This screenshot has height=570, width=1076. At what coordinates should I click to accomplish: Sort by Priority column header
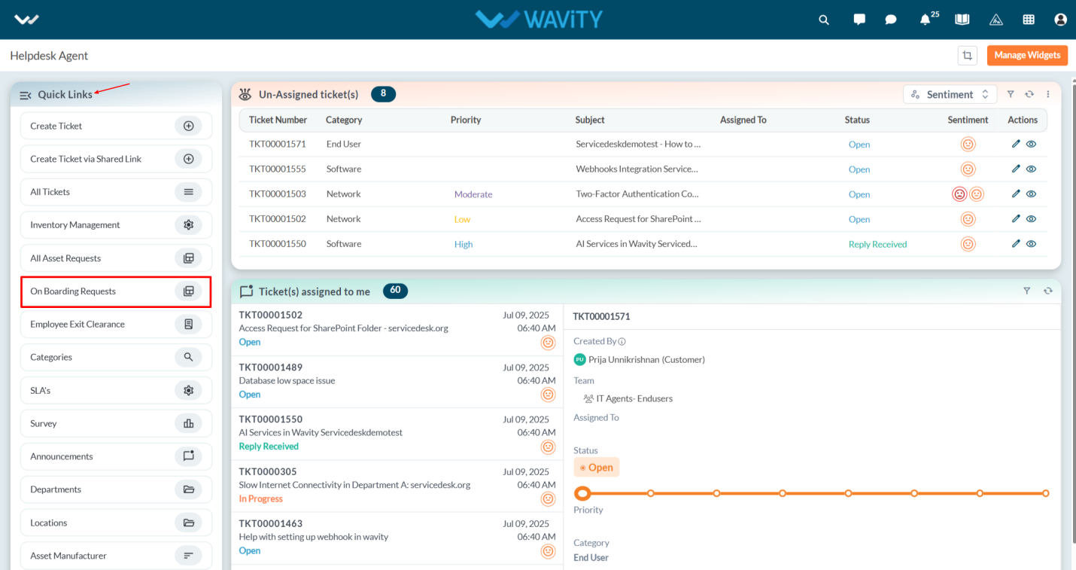tap(466, 120)
